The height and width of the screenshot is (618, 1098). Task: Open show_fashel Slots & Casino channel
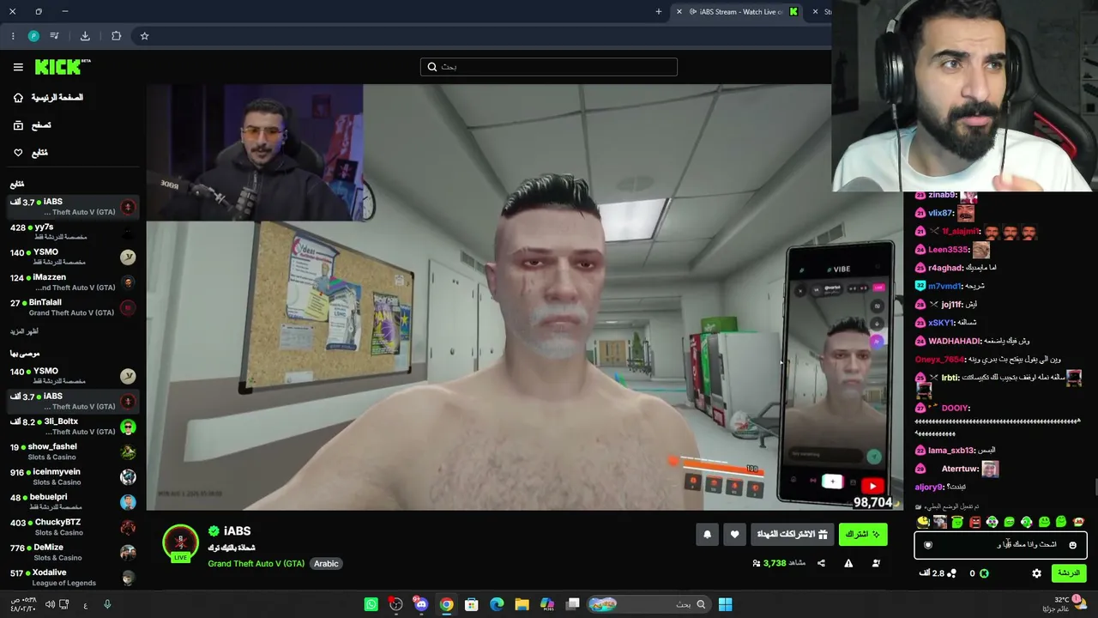[73, 451]
